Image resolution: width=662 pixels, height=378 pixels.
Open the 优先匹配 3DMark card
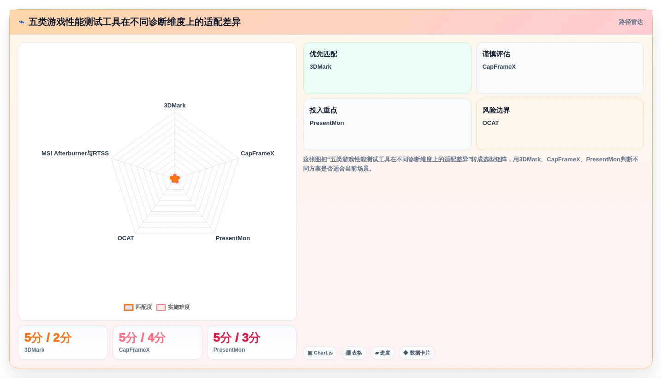387,68
